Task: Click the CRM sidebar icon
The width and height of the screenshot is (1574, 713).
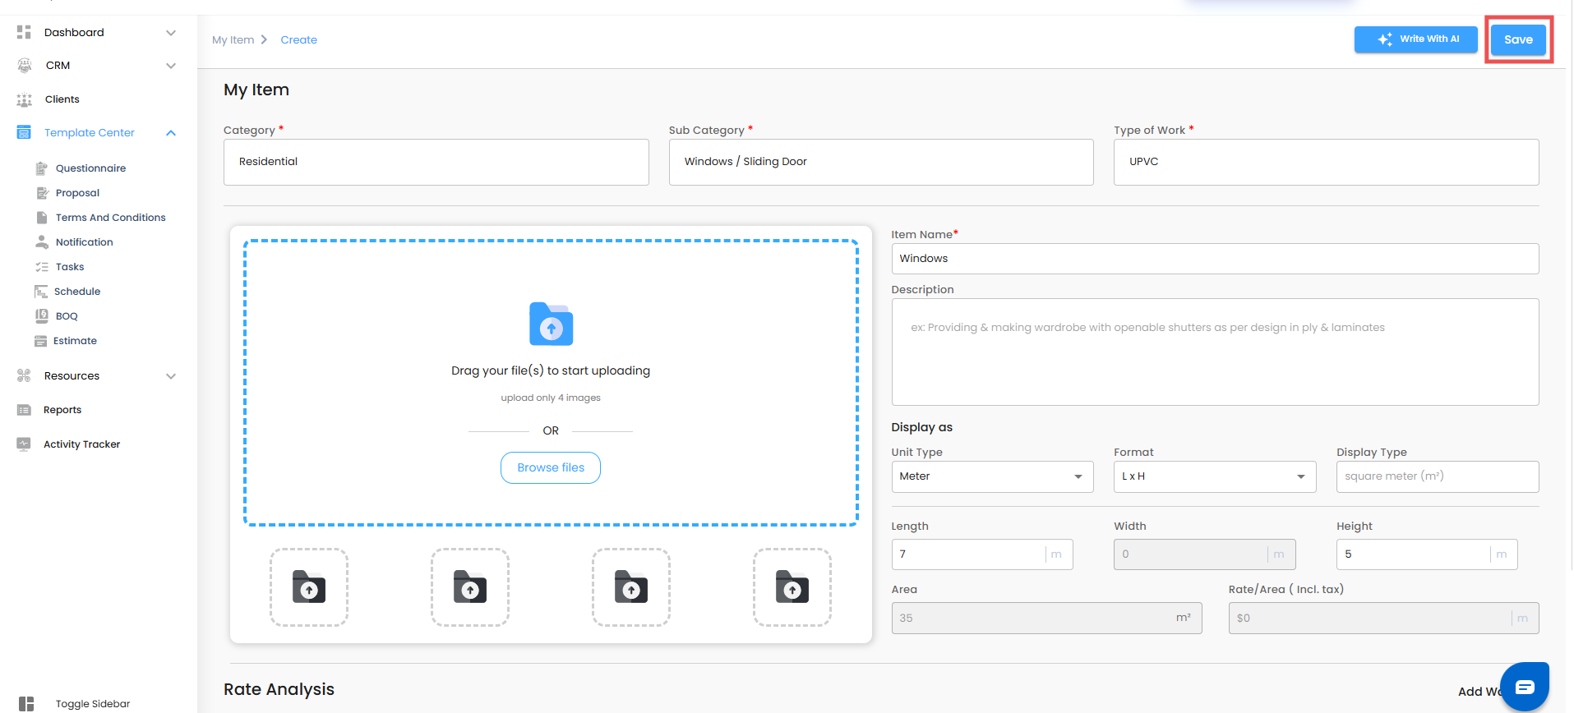Action: pyautogui.click(x=25, y=66)
